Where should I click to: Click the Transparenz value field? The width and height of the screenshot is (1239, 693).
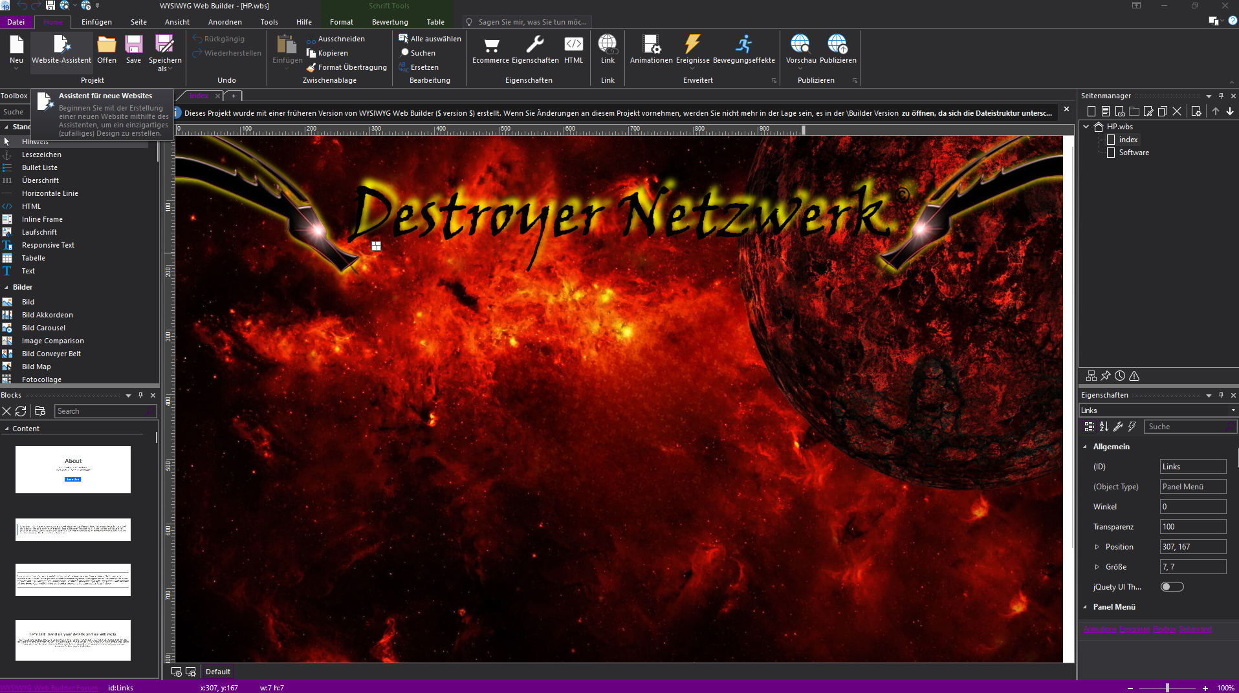pos(1192,527)
